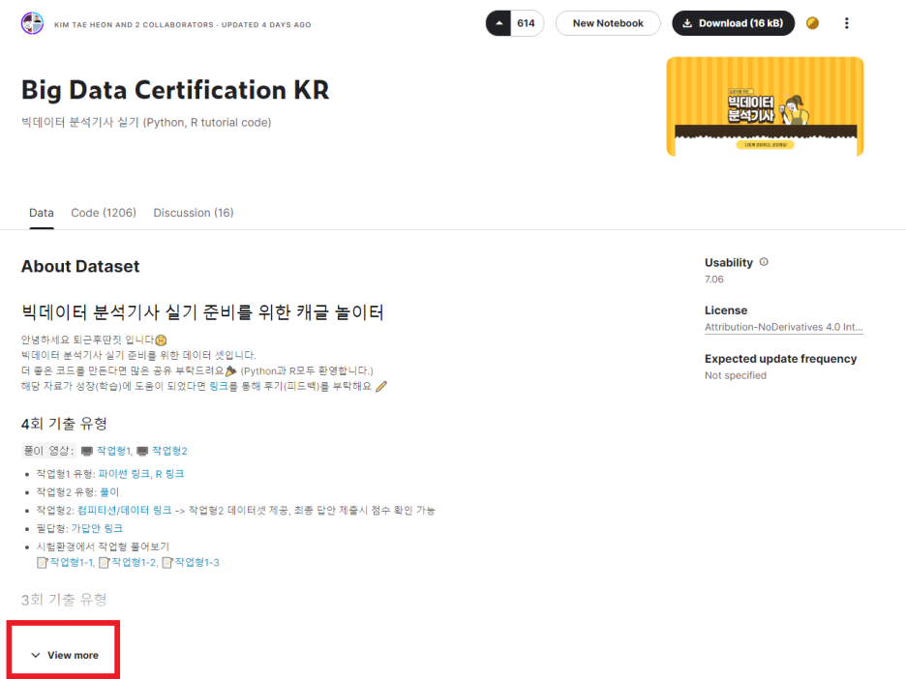
Task: Open the dataset cover thumbnail image
Action: point(765,106)
